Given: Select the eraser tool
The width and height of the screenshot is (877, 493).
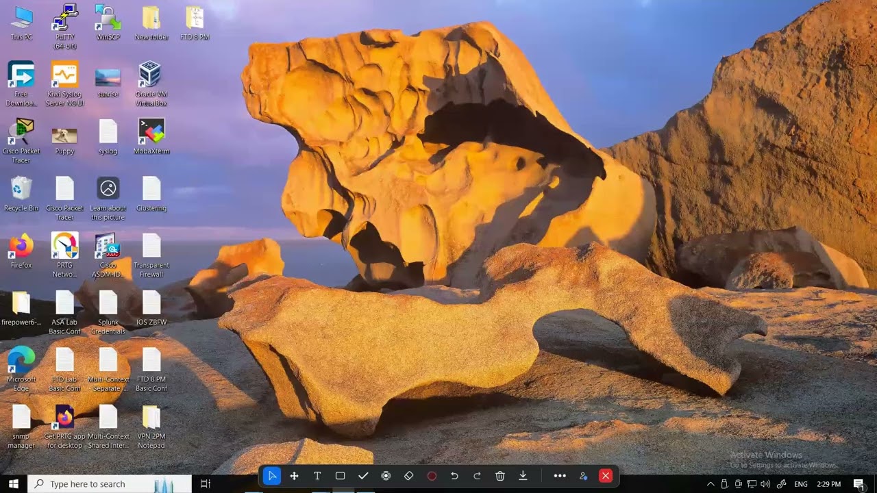Looking at the screenshot, I should point(409,476).
